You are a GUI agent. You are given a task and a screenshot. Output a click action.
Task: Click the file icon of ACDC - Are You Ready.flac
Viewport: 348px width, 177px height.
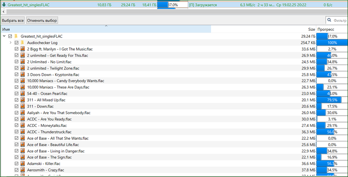pyautogui.click(x=23, y=119)
